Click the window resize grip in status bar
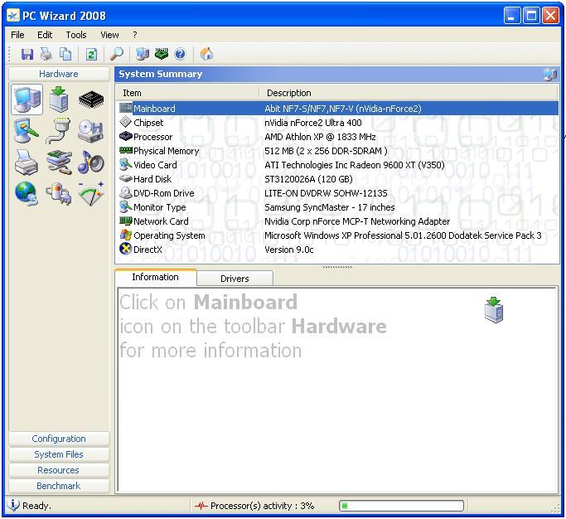This screenshot has width=566, height=519. point(555,508)
